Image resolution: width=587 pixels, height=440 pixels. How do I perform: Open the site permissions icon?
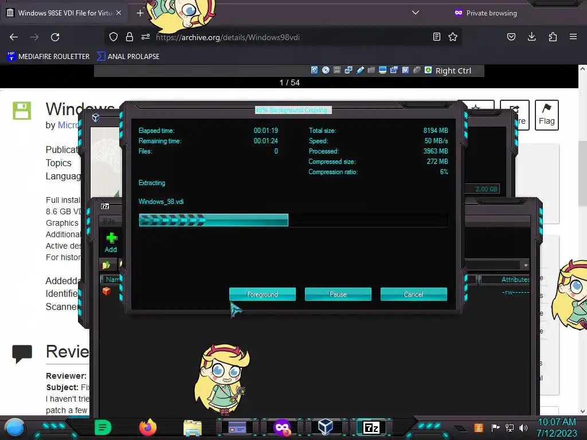[x=146, y=37]
